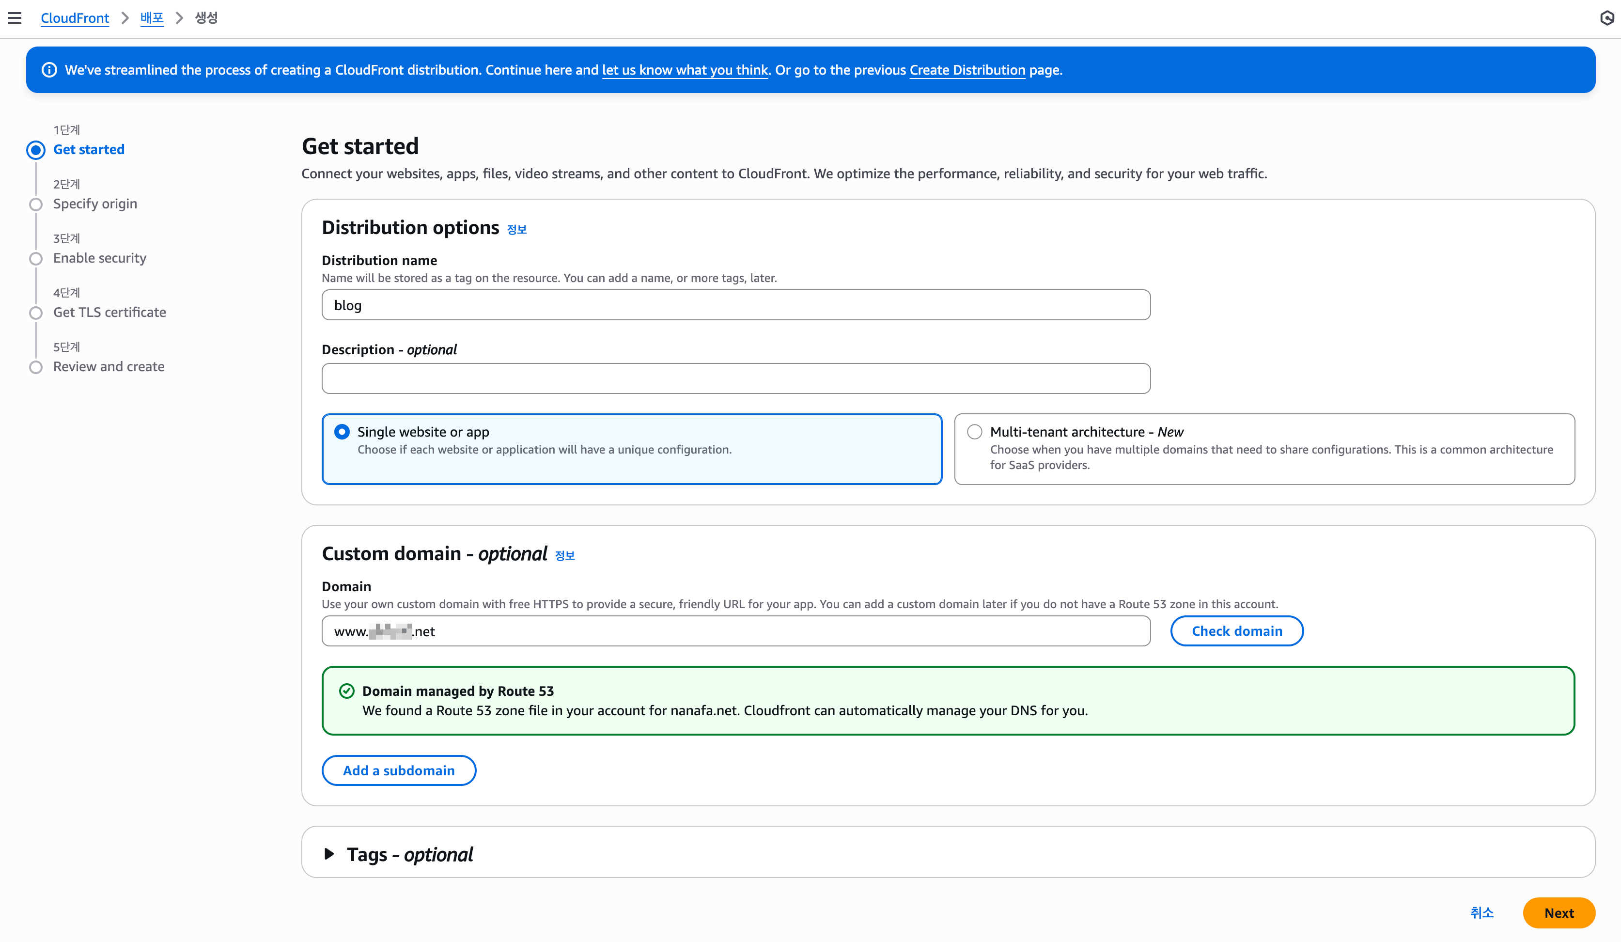Click the Description optional input field

(735, 378)
